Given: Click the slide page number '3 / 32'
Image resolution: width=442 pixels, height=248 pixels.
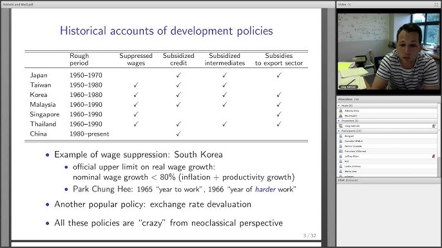Looking at the screenshot, I should [x=309, y=236].
